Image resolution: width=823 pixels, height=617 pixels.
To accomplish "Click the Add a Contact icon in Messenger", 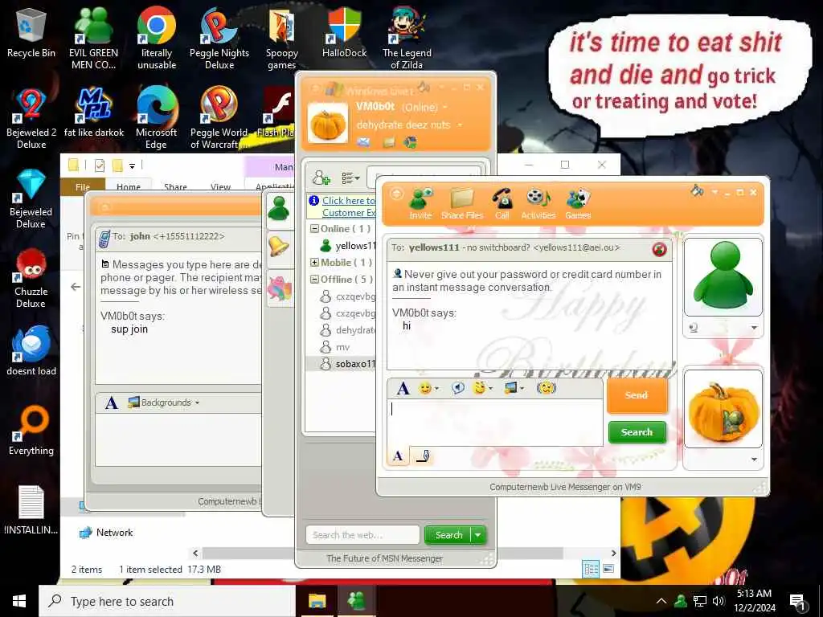I will point(321,178).
